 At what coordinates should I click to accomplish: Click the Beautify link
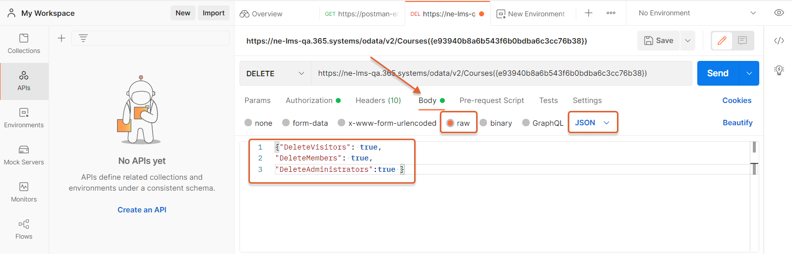(x=737, y=123)
